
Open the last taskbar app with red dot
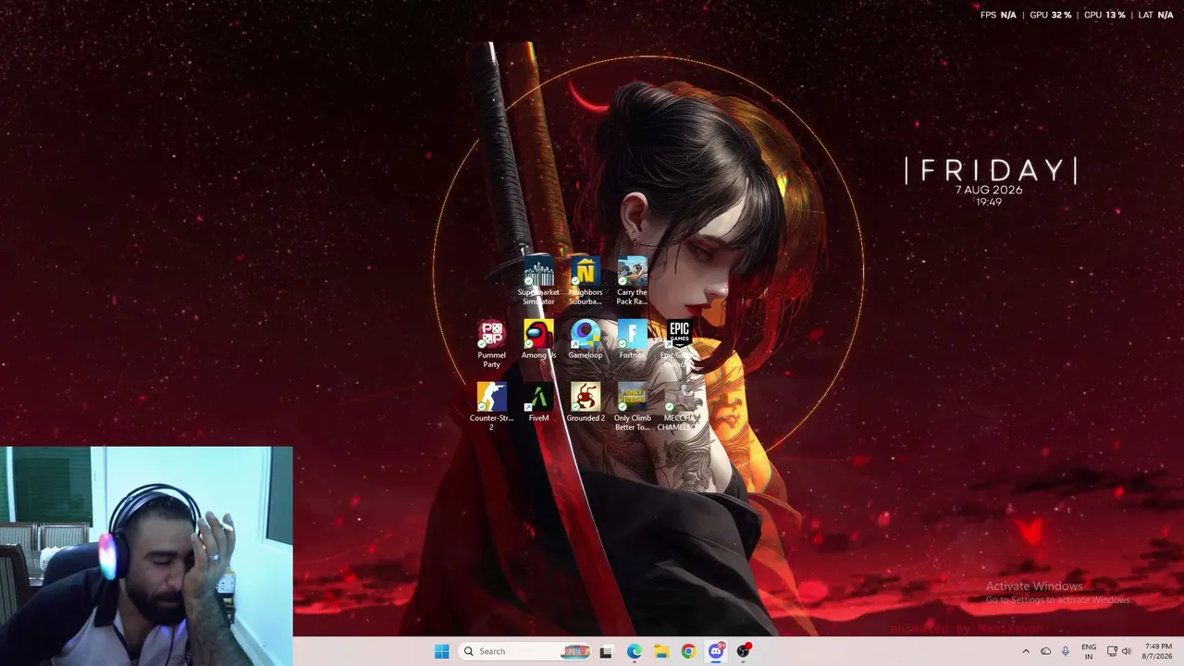(x=743, y=651)
